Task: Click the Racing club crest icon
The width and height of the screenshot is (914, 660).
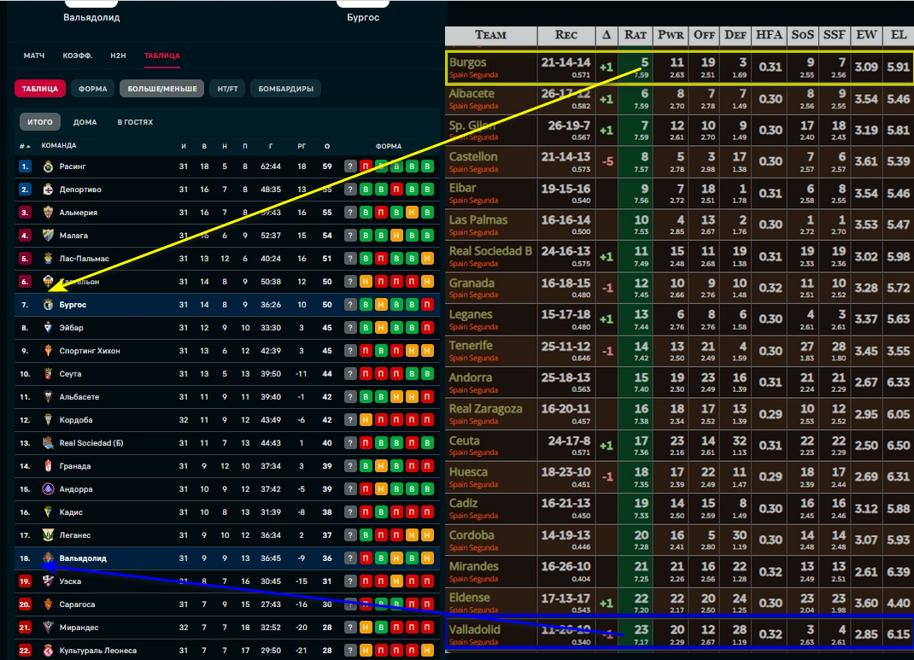Action: click(49, 166)
